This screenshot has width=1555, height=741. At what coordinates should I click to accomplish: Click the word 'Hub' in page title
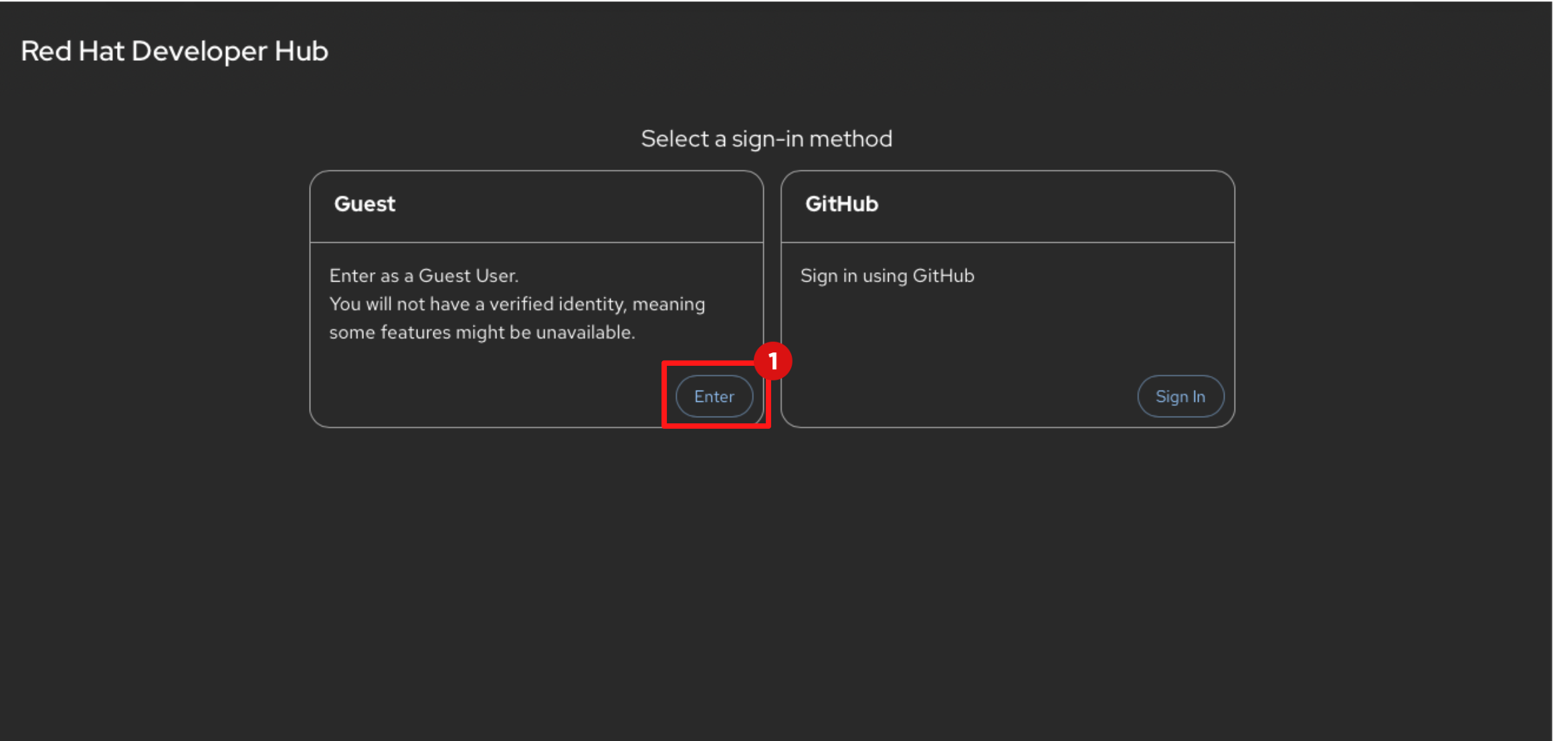click(302, 51)
